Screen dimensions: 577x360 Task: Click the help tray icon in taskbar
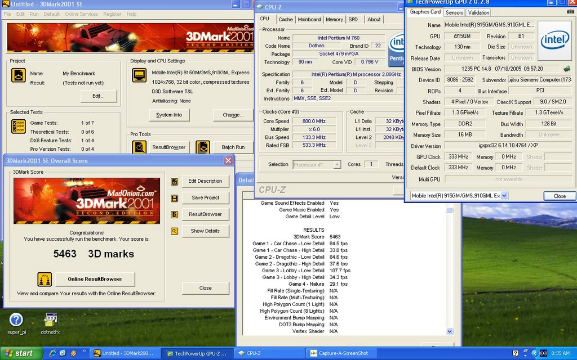(515, 353)
